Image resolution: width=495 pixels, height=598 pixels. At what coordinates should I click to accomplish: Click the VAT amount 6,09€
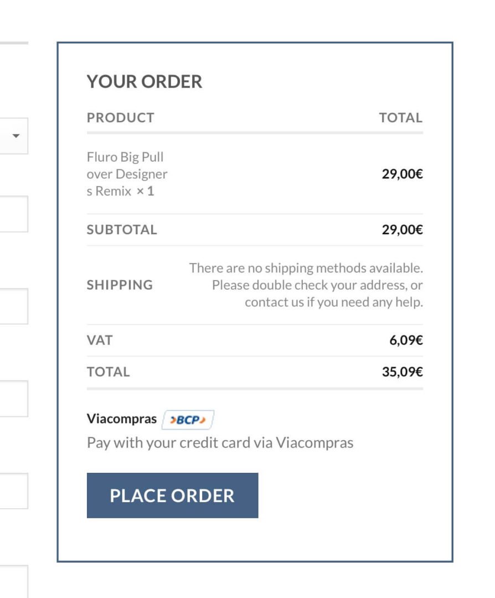tap(406, 341)
